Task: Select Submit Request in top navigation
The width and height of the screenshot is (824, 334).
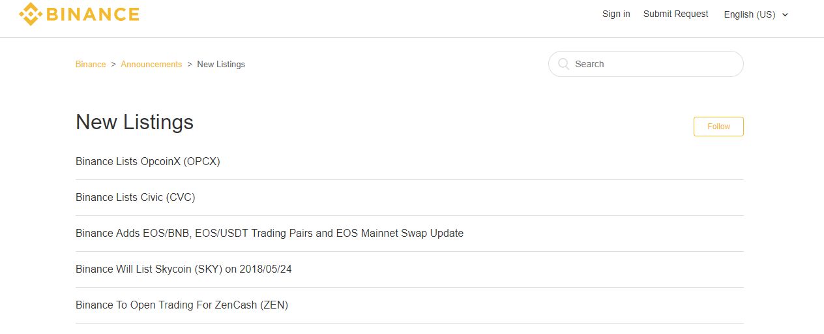Action: tap(675, 14)
